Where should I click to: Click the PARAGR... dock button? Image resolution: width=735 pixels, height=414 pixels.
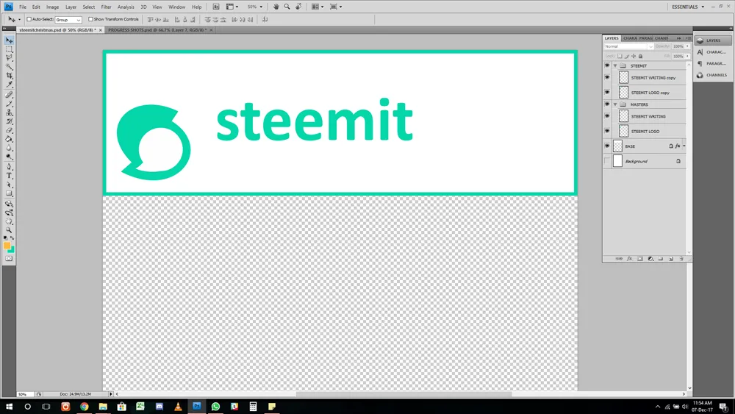pos(712,63)
